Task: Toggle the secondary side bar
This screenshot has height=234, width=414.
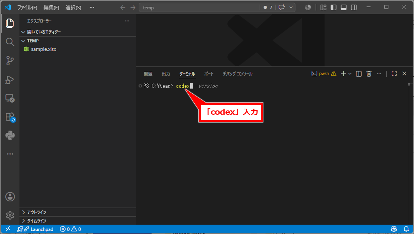Action: point(354,7)
